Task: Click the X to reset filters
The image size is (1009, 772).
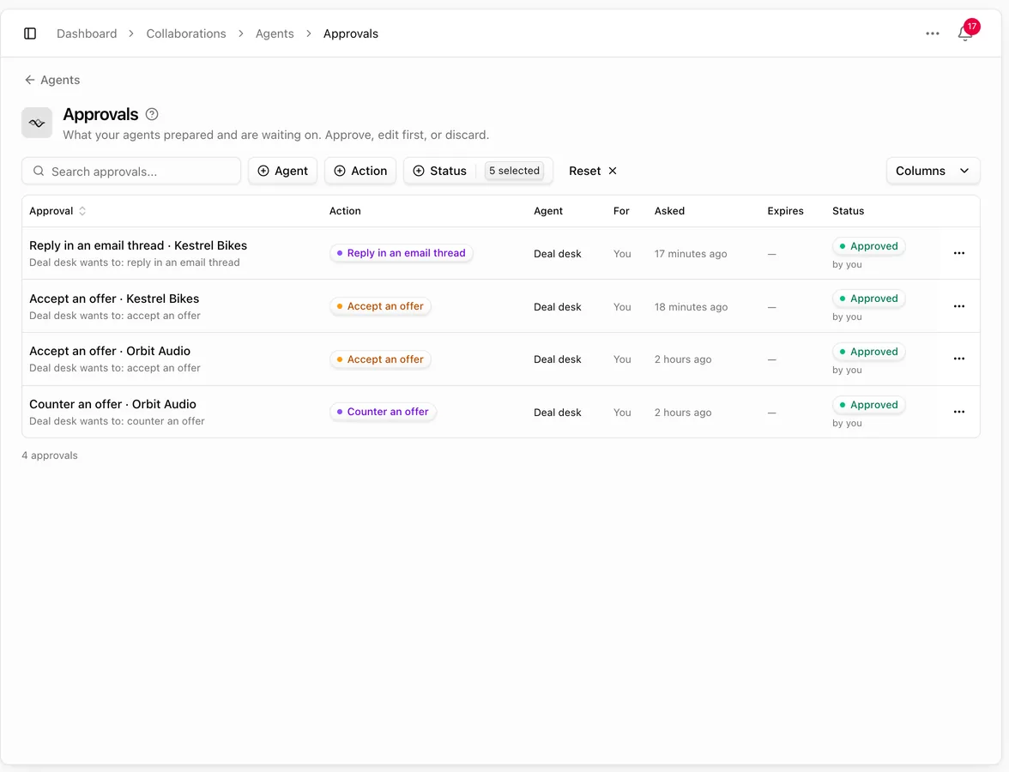Action: point(613,171)
